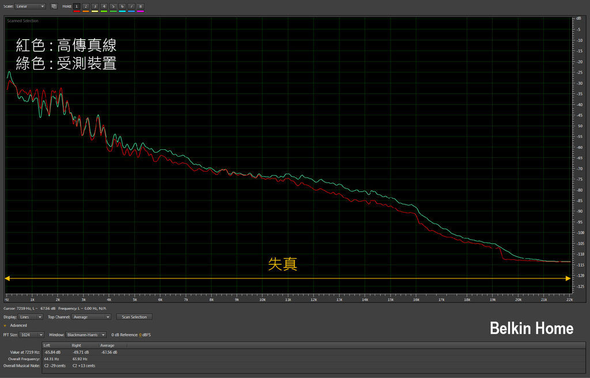
Task: Click the Right column header
Action: coord(76,346)
